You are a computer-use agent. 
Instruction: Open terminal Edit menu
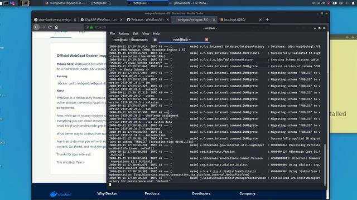click(136, 33)
